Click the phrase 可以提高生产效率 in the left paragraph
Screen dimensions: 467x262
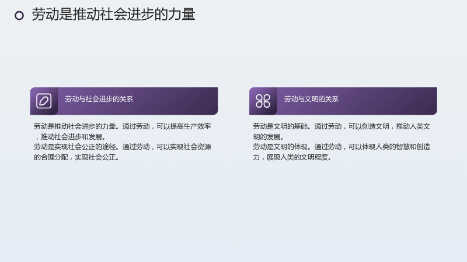pos(184,126)
